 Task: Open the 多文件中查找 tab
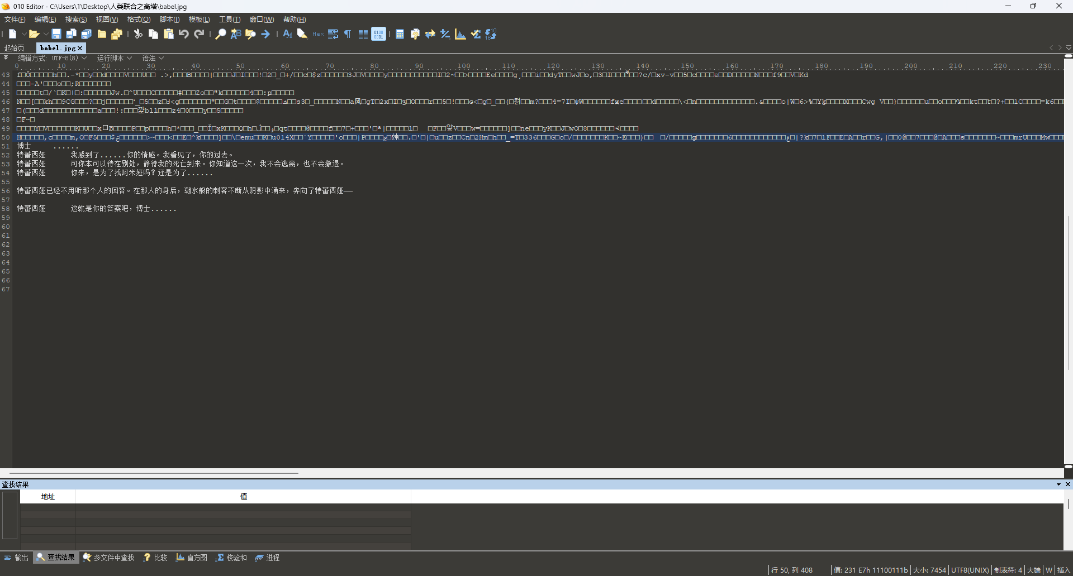point(109,558)
